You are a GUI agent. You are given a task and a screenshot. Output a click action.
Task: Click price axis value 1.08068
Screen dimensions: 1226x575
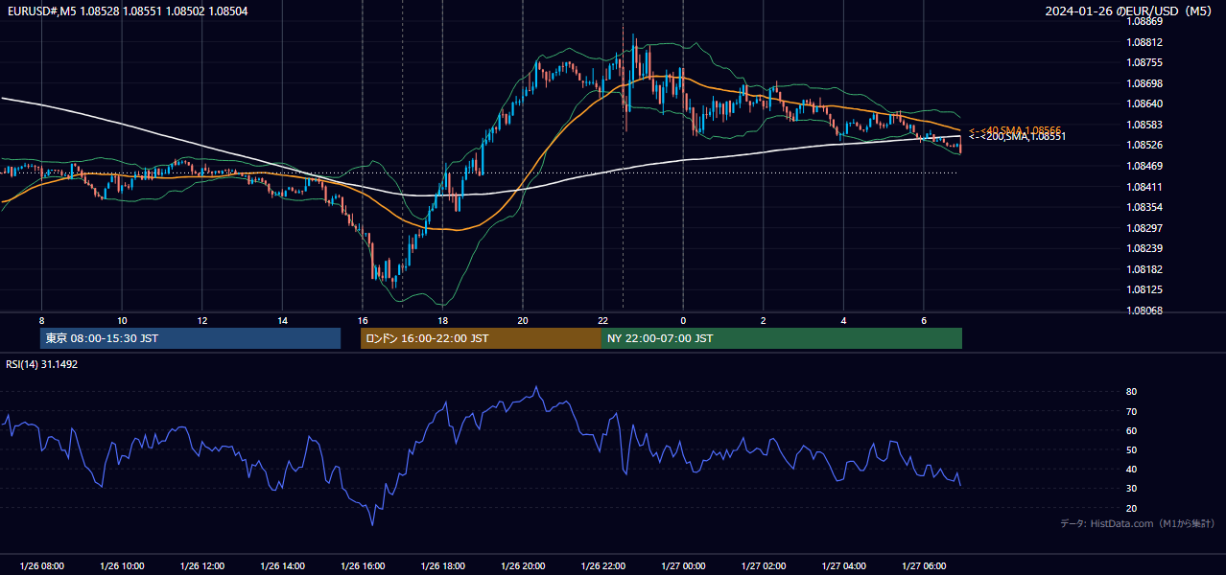(1145, 310)
